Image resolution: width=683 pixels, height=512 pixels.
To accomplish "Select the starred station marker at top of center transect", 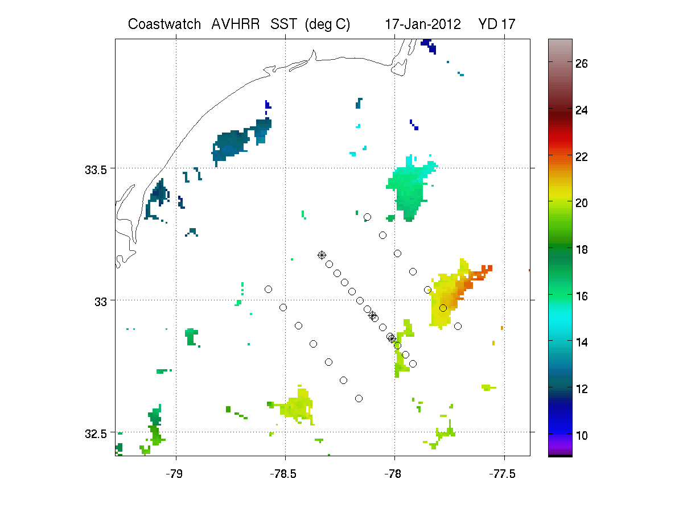I will (x=322, y=255).
